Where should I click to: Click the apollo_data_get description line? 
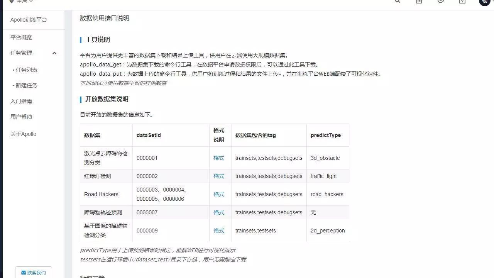(199, 64)
